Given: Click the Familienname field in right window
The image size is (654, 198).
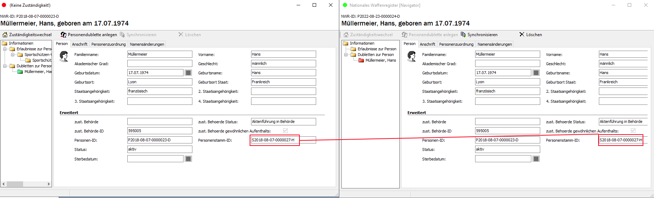Looking at the screenshot, I should tap(507, 54).
